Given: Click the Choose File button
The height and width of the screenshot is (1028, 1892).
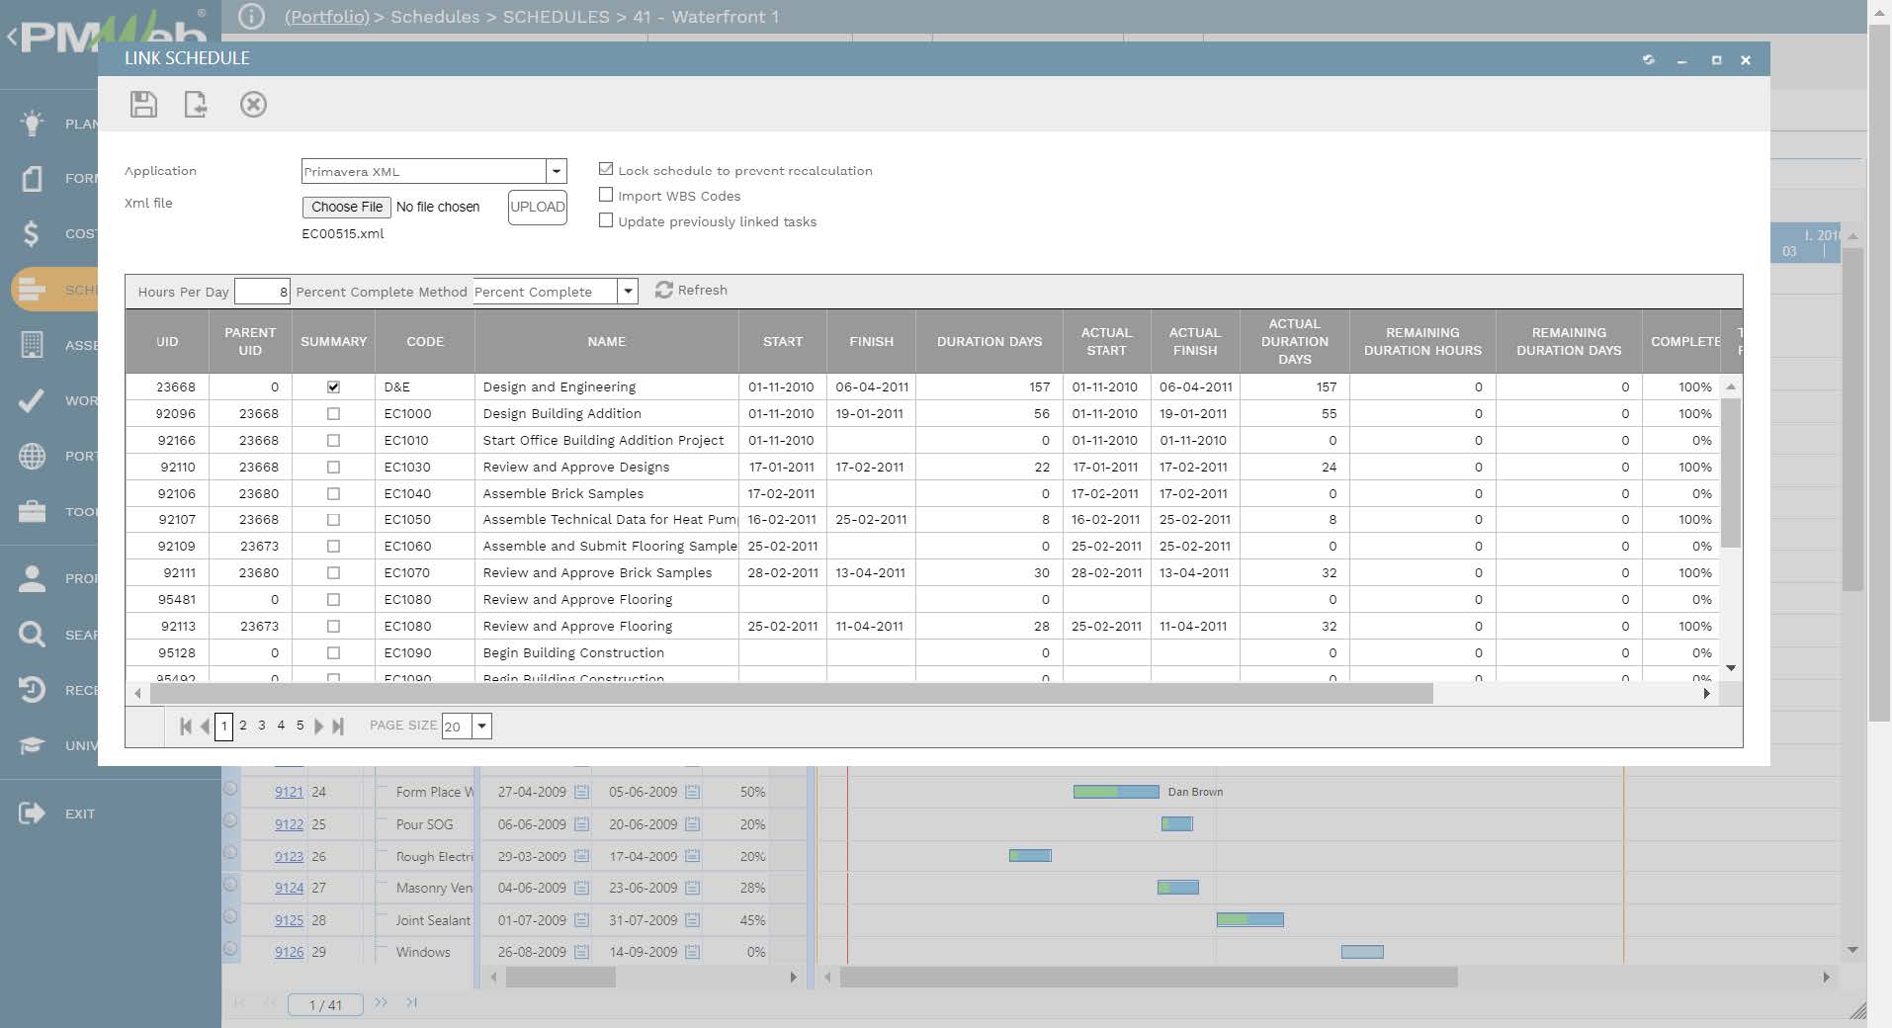Looking at the screenshot, I should [x=346, y=207].
